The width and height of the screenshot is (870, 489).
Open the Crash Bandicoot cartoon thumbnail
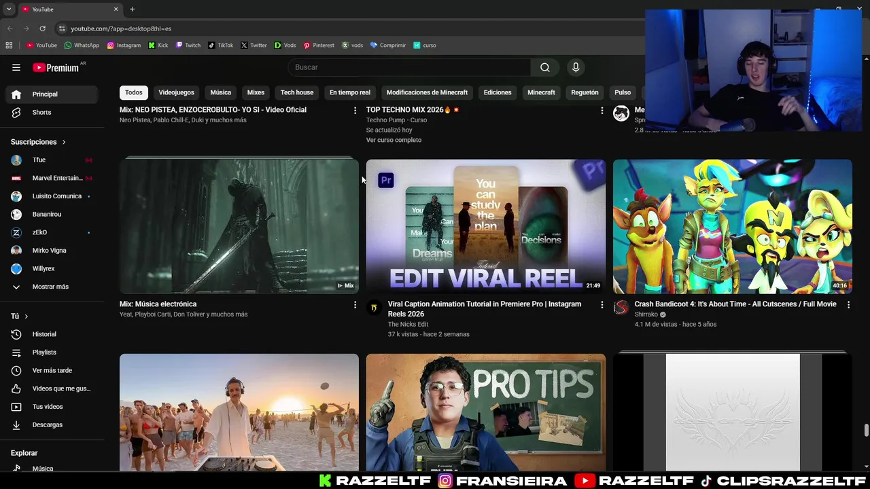pos(733,226)
